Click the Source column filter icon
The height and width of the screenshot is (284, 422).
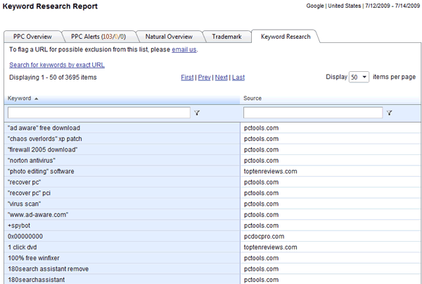pos(389,113)
